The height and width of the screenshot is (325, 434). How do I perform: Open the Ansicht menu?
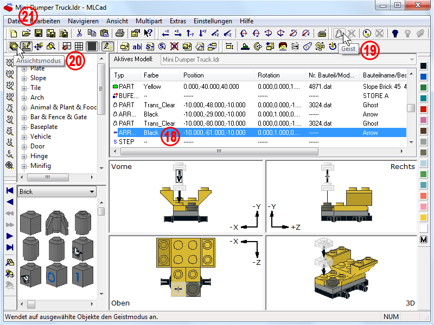pos(117,21)
